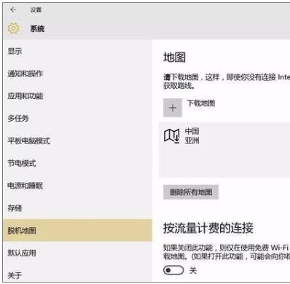Screen dimensions: 290x284
Task: Select 多任务 in the sidebar
Action: (x=78, y=119)
